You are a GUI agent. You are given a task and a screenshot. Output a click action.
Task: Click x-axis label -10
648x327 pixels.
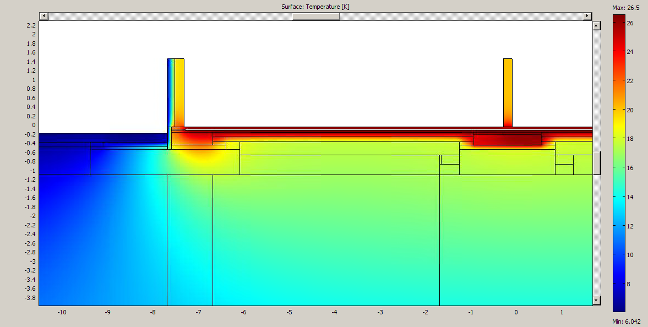62,312
